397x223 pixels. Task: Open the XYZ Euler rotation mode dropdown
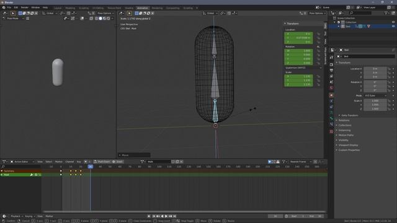pos(375,95)
